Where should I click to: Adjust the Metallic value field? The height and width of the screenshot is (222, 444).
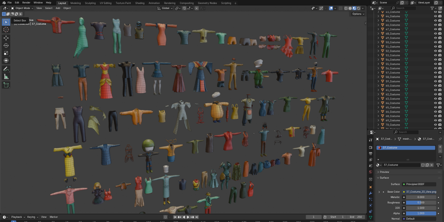click(x=421, y=197)
